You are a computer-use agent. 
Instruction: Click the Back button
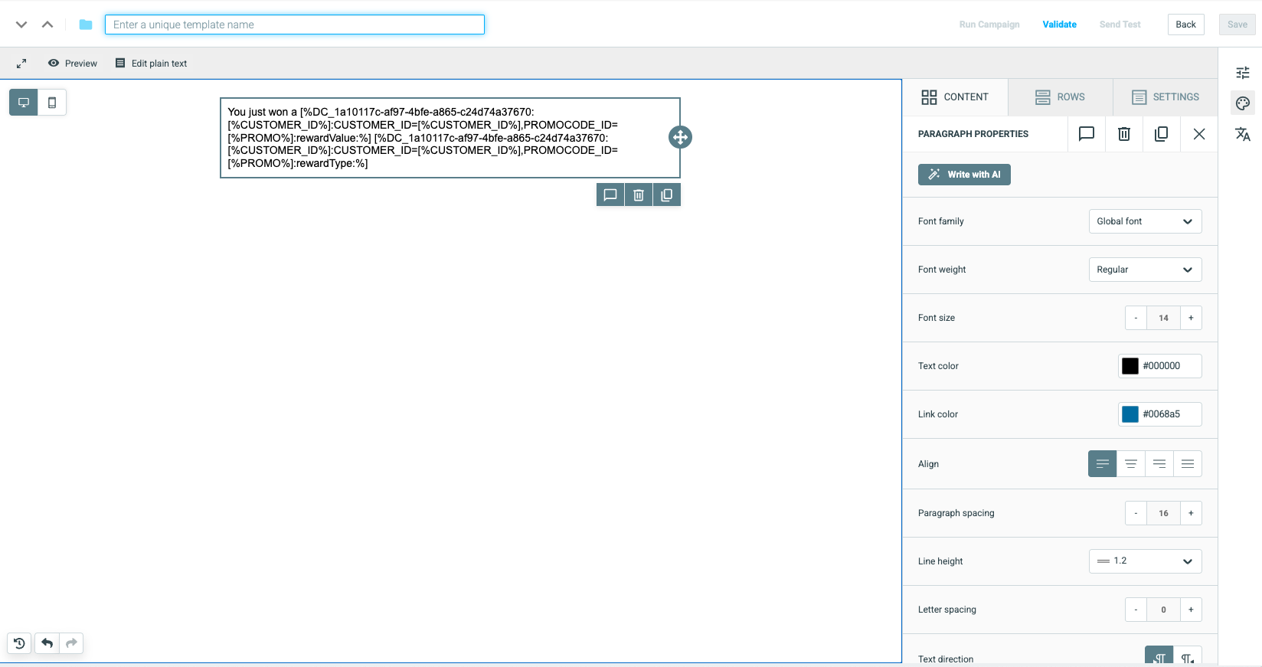pos(1185,25)
